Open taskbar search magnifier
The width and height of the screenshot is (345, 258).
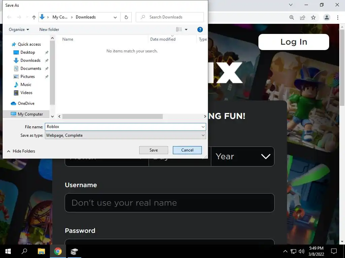coord(24,251)
